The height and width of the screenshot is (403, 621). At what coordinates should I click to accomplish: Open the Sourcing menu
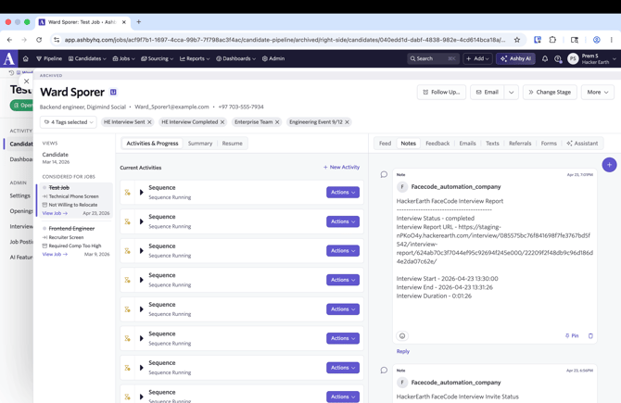coord(158,58)
